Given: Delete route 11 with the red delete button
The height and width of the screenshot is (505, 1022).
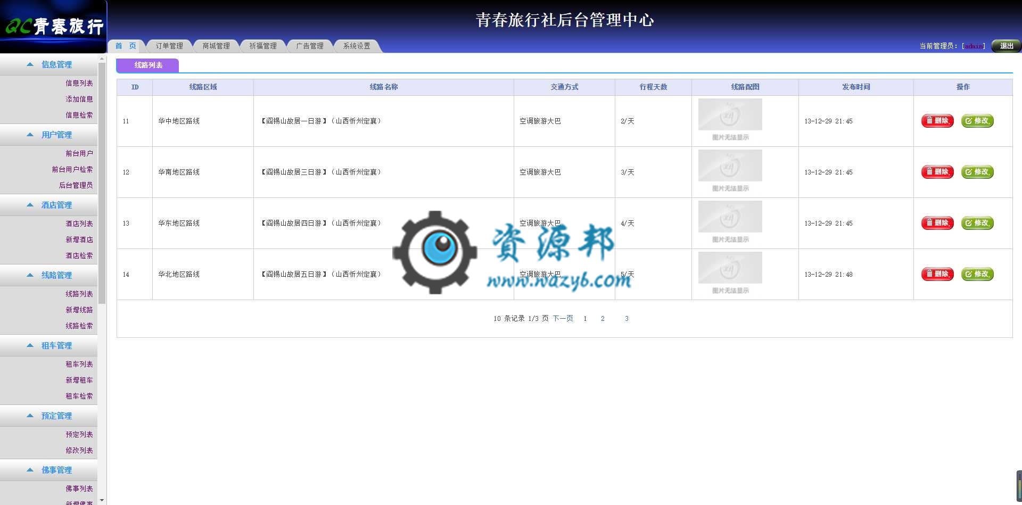Looking at the screenshot, I should [937, 121].
